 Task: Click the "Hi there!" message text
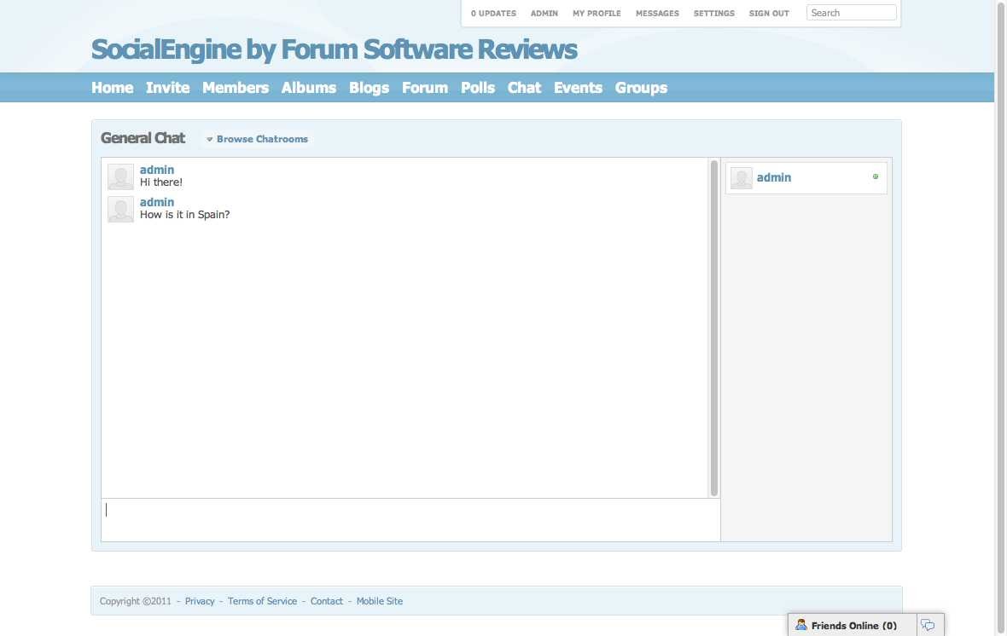point(161,182)
